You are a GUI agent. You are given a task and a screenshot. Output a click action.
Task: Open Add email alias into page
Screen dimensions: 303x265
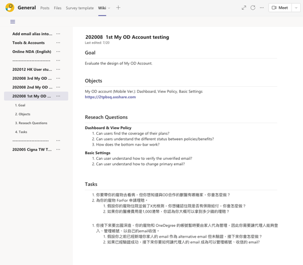(32, 34)
